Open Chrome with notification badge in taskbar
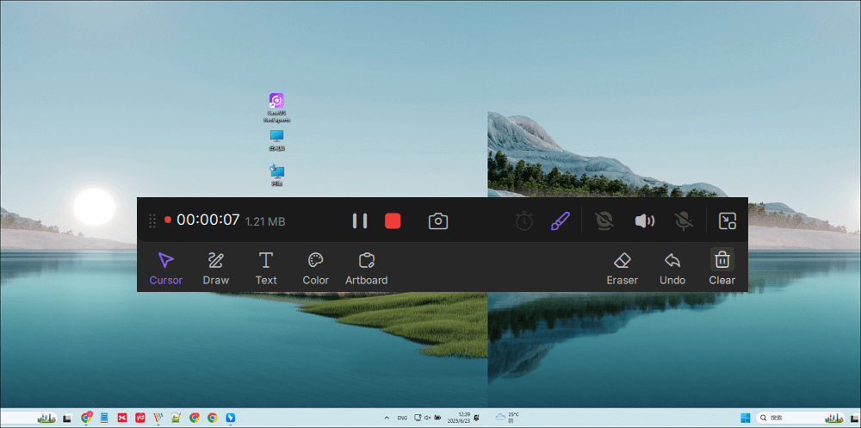This screenshot has width=861, height=428. tap(86, 418)
